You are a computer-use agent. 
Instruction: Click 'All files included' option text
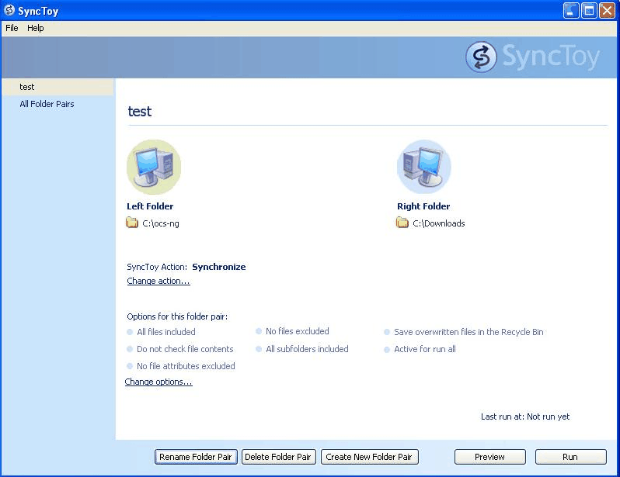tap(166, 332)
